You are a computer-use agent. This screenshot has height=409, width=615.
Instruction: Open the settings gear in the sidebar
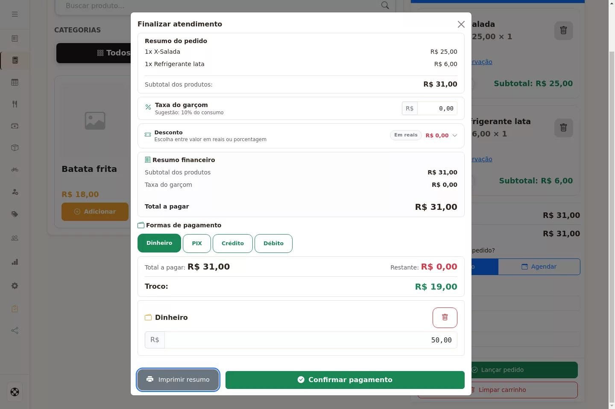15,286
